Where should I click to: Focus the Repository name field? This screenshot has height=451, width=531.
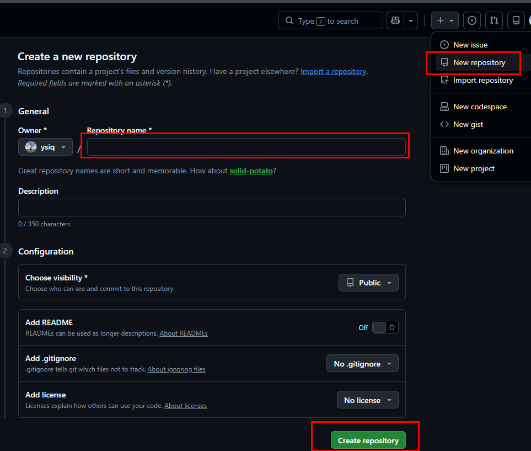246,147
